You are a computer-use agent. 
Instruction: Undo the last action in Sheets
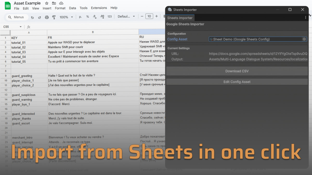32,17
